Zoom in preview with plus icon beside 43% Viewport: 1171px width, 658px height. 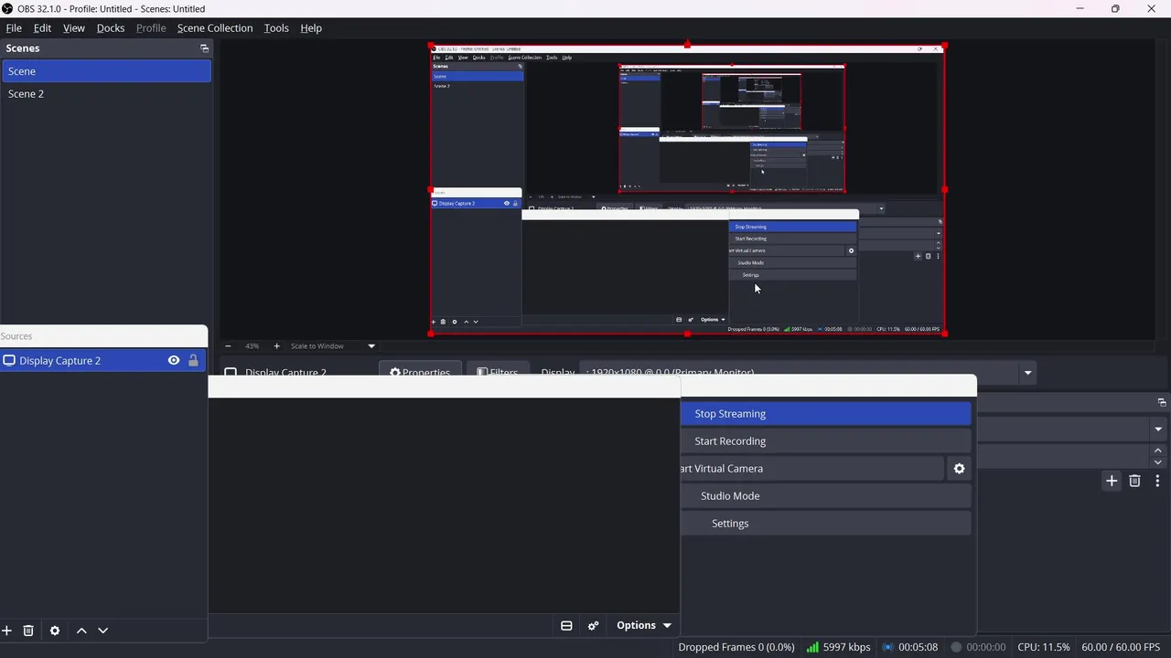276,346
